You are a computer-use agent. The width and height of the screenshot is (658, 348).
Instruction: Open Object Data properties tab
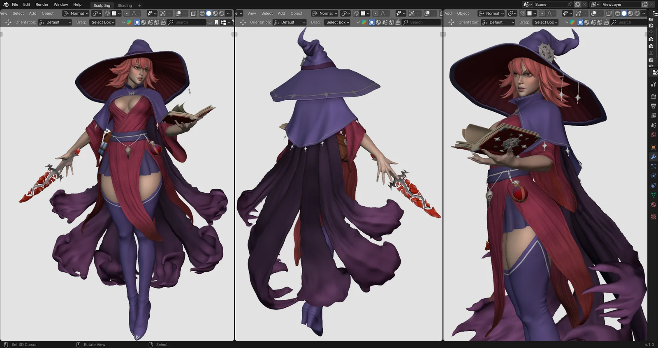pos(653,195)
